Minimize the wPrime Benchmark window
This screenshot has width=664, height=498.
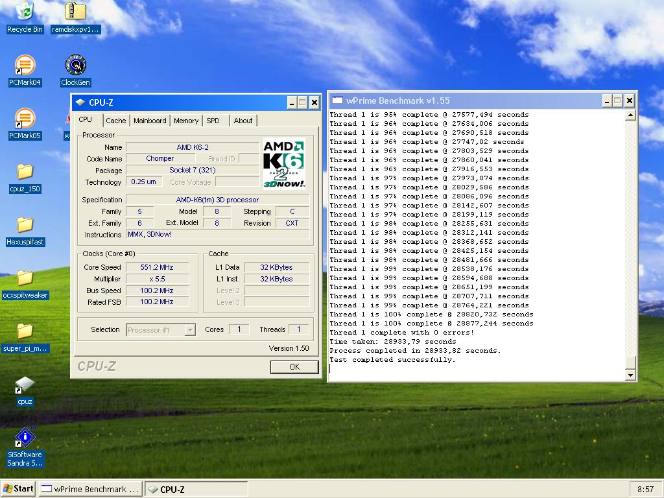607,101
